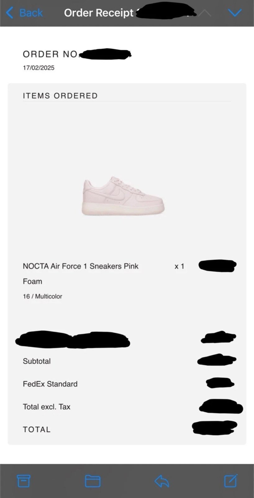The width and height of the screenshot is (254, 498).
Task: Select the 17/02/2025 order date
Action: 39,68
